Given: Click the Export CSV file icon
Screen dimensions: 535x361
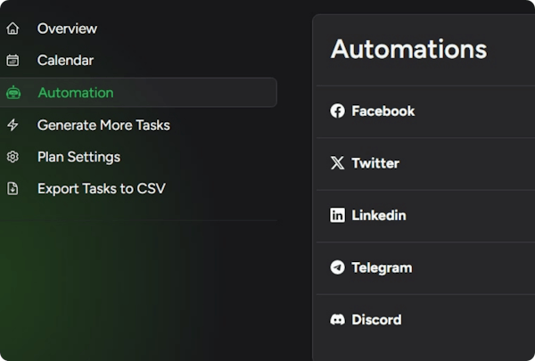Looking at the screenshot, I should (x=12, y=189).
